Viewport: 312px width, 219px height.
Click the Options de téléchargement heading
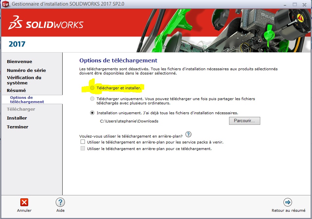click(x=118, y=60)
